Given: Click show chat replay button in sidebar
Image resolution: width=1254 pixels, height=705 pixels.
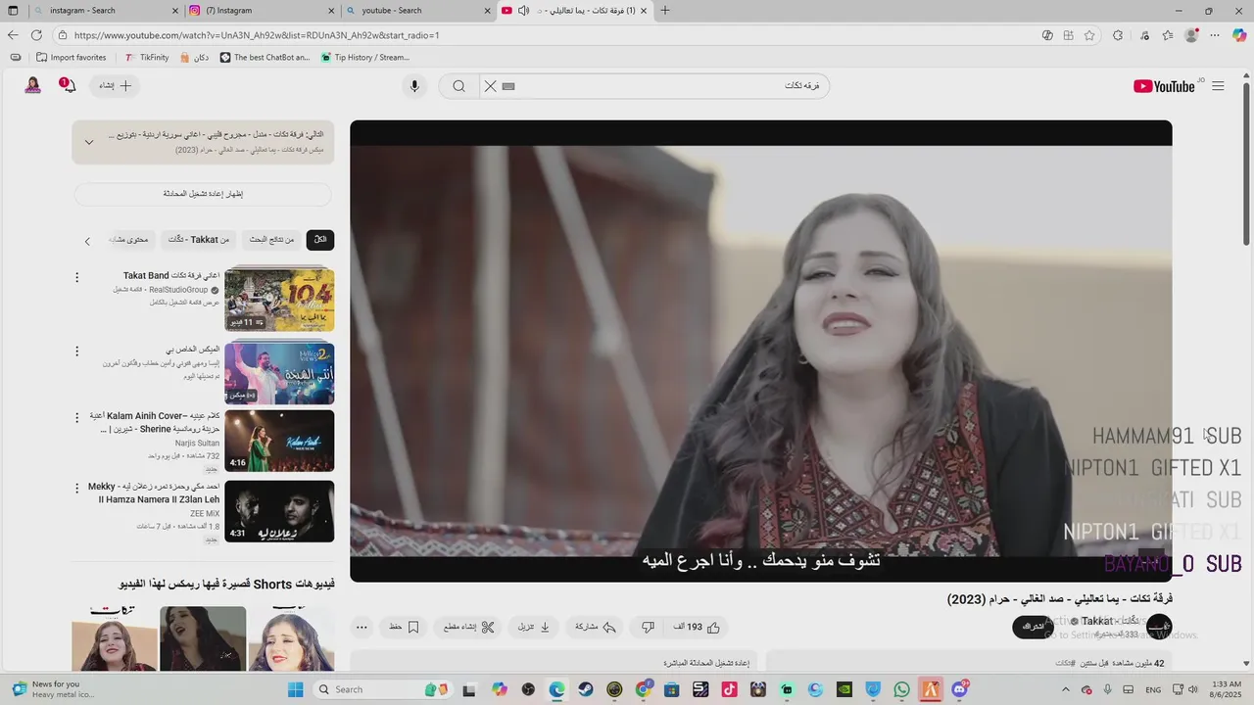Looking at the screenshot, I should pyautogui.click(x=203, y=194).
